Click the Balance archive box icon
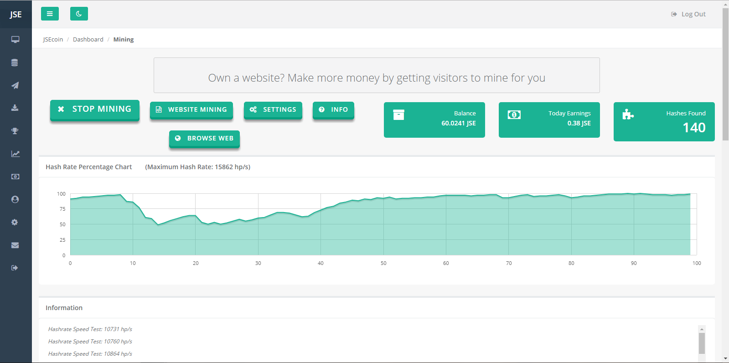Image resolution: width=729 pixels, height=363 pixels. (398, 114)
